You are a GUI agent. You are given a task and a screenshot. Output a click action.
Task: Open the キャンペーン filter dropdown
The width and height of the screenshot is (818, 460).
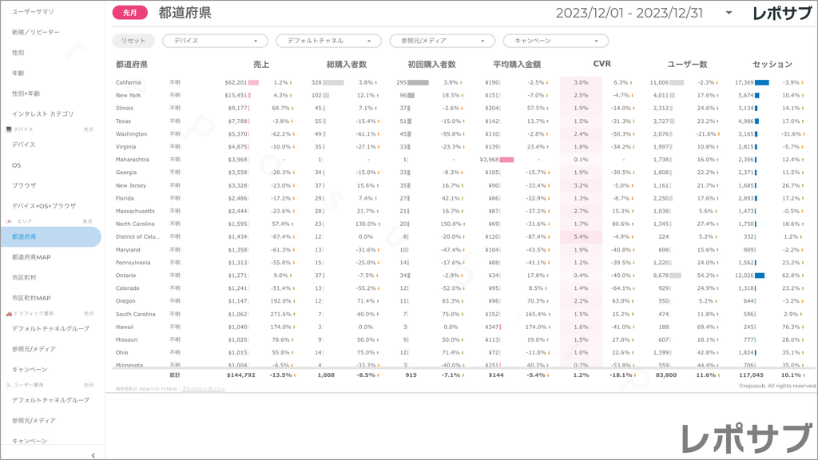click(556, 41)
